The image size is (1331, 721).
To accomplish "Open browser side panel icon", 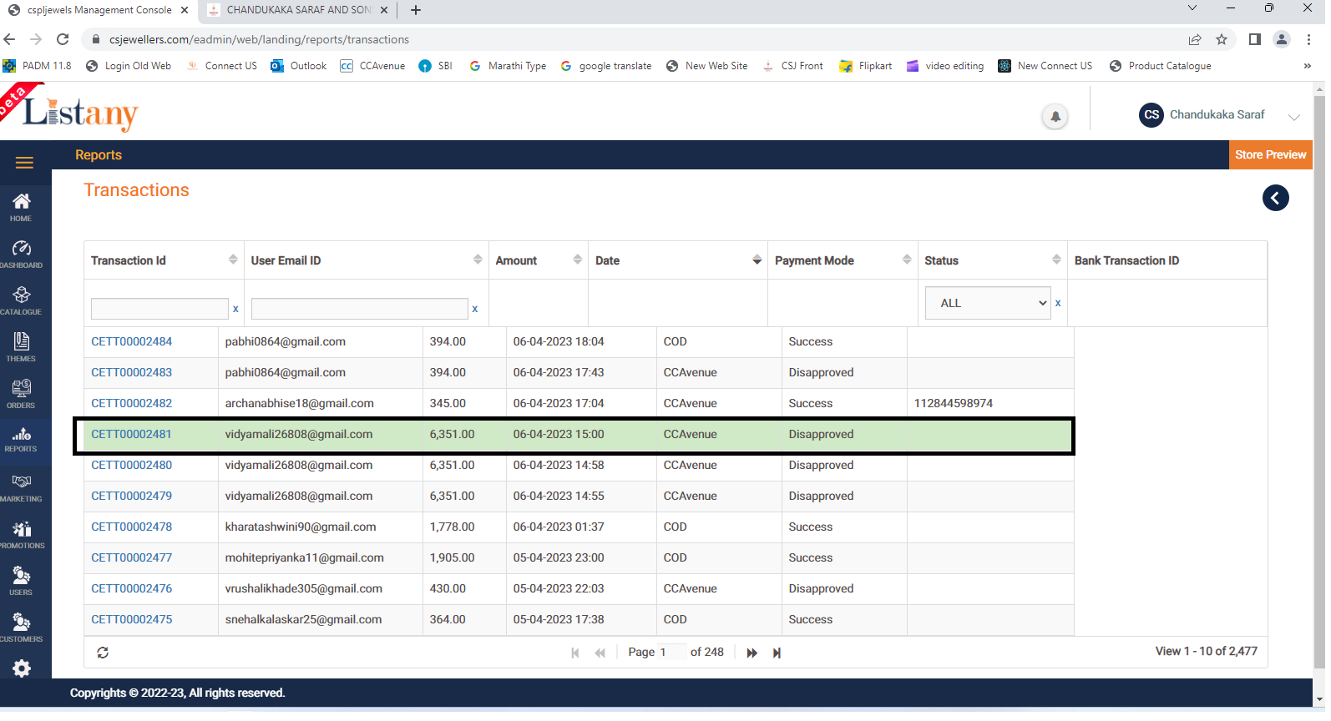I will point(1254,39).
